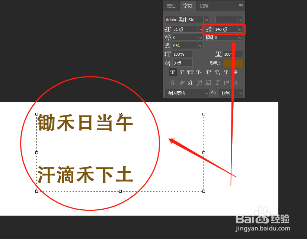Image resolution: width=307 pixels, height=239 pixels.
Task: Click the Tsume 0% field
Action: tap(185, 46)
